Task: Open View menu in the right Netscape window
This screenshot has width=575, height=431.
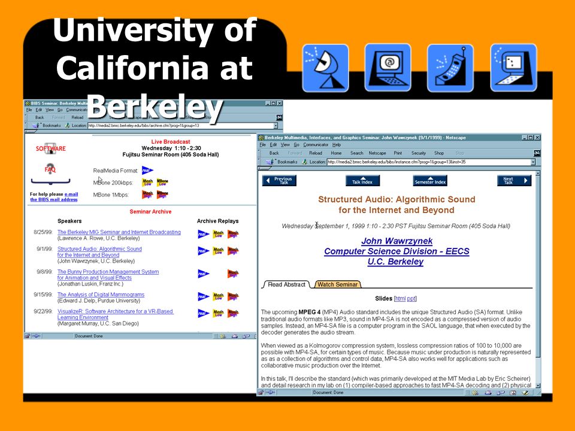Action: [285, 145]
